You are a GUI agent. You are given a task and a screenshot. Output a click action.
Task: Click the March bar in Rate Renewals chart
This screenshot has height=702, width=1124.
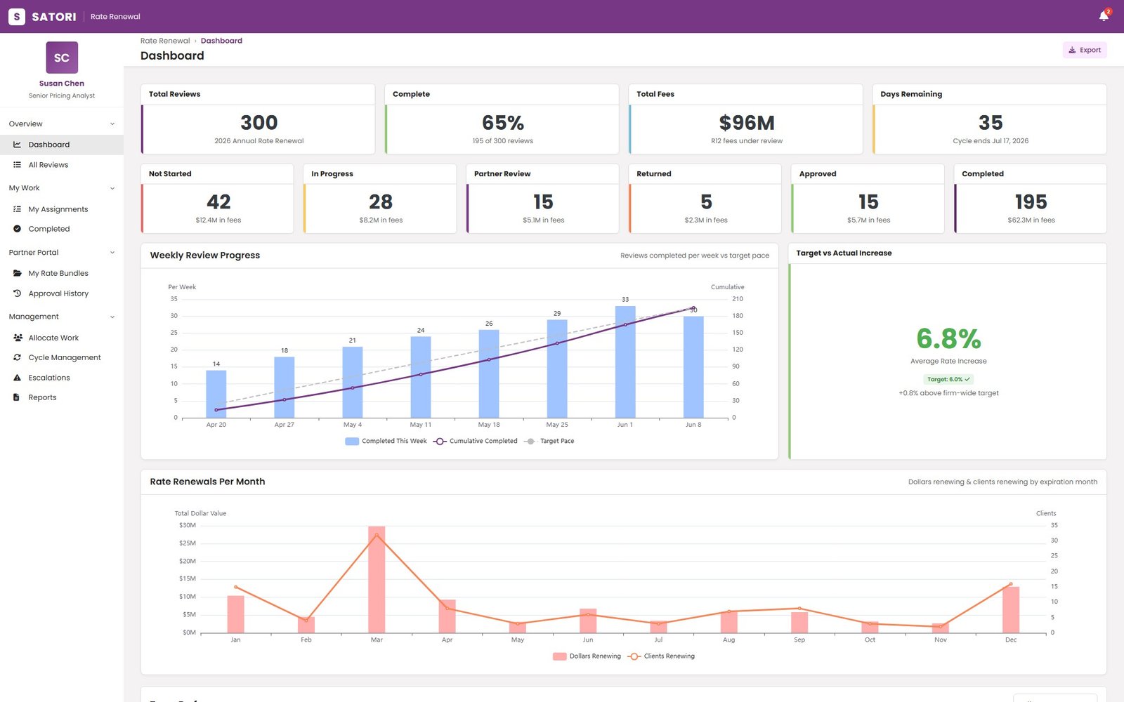pos(377,580)
